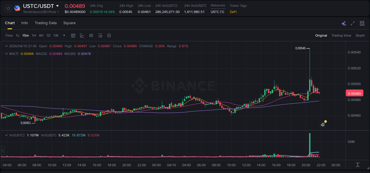Open the date picker calendar icon
Image resolution: width=370 pixels, height=173 pixels.
(73, 35)
